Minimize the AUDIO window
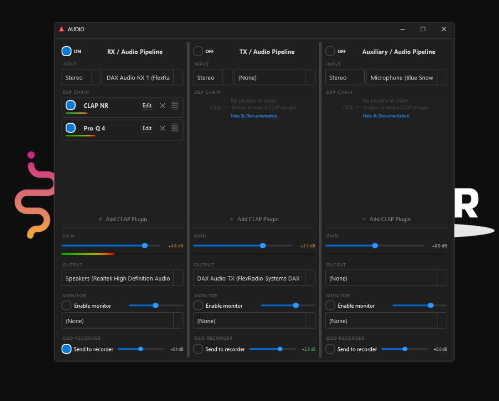 point(403,29)
